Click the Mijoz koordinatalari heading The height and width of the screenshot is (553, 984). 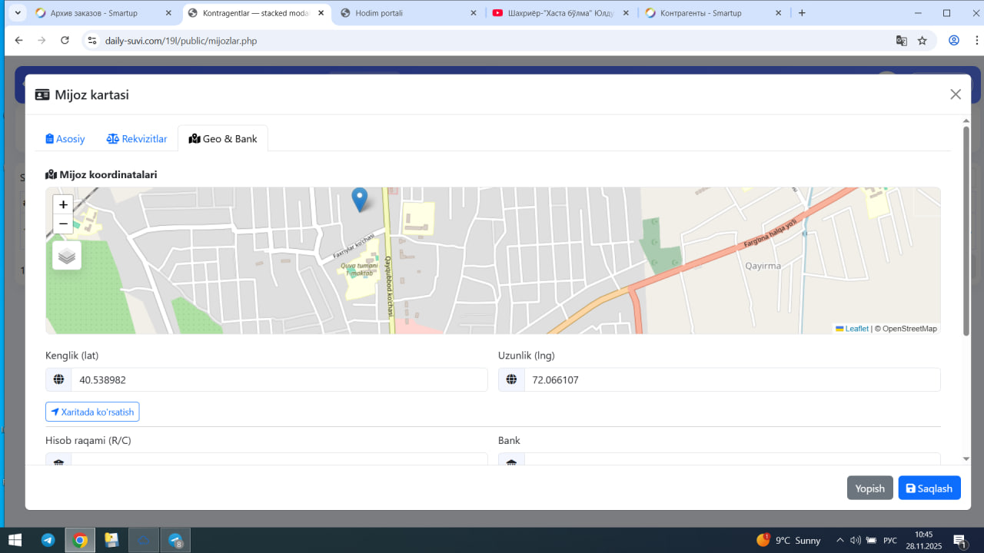click(101, 174)
